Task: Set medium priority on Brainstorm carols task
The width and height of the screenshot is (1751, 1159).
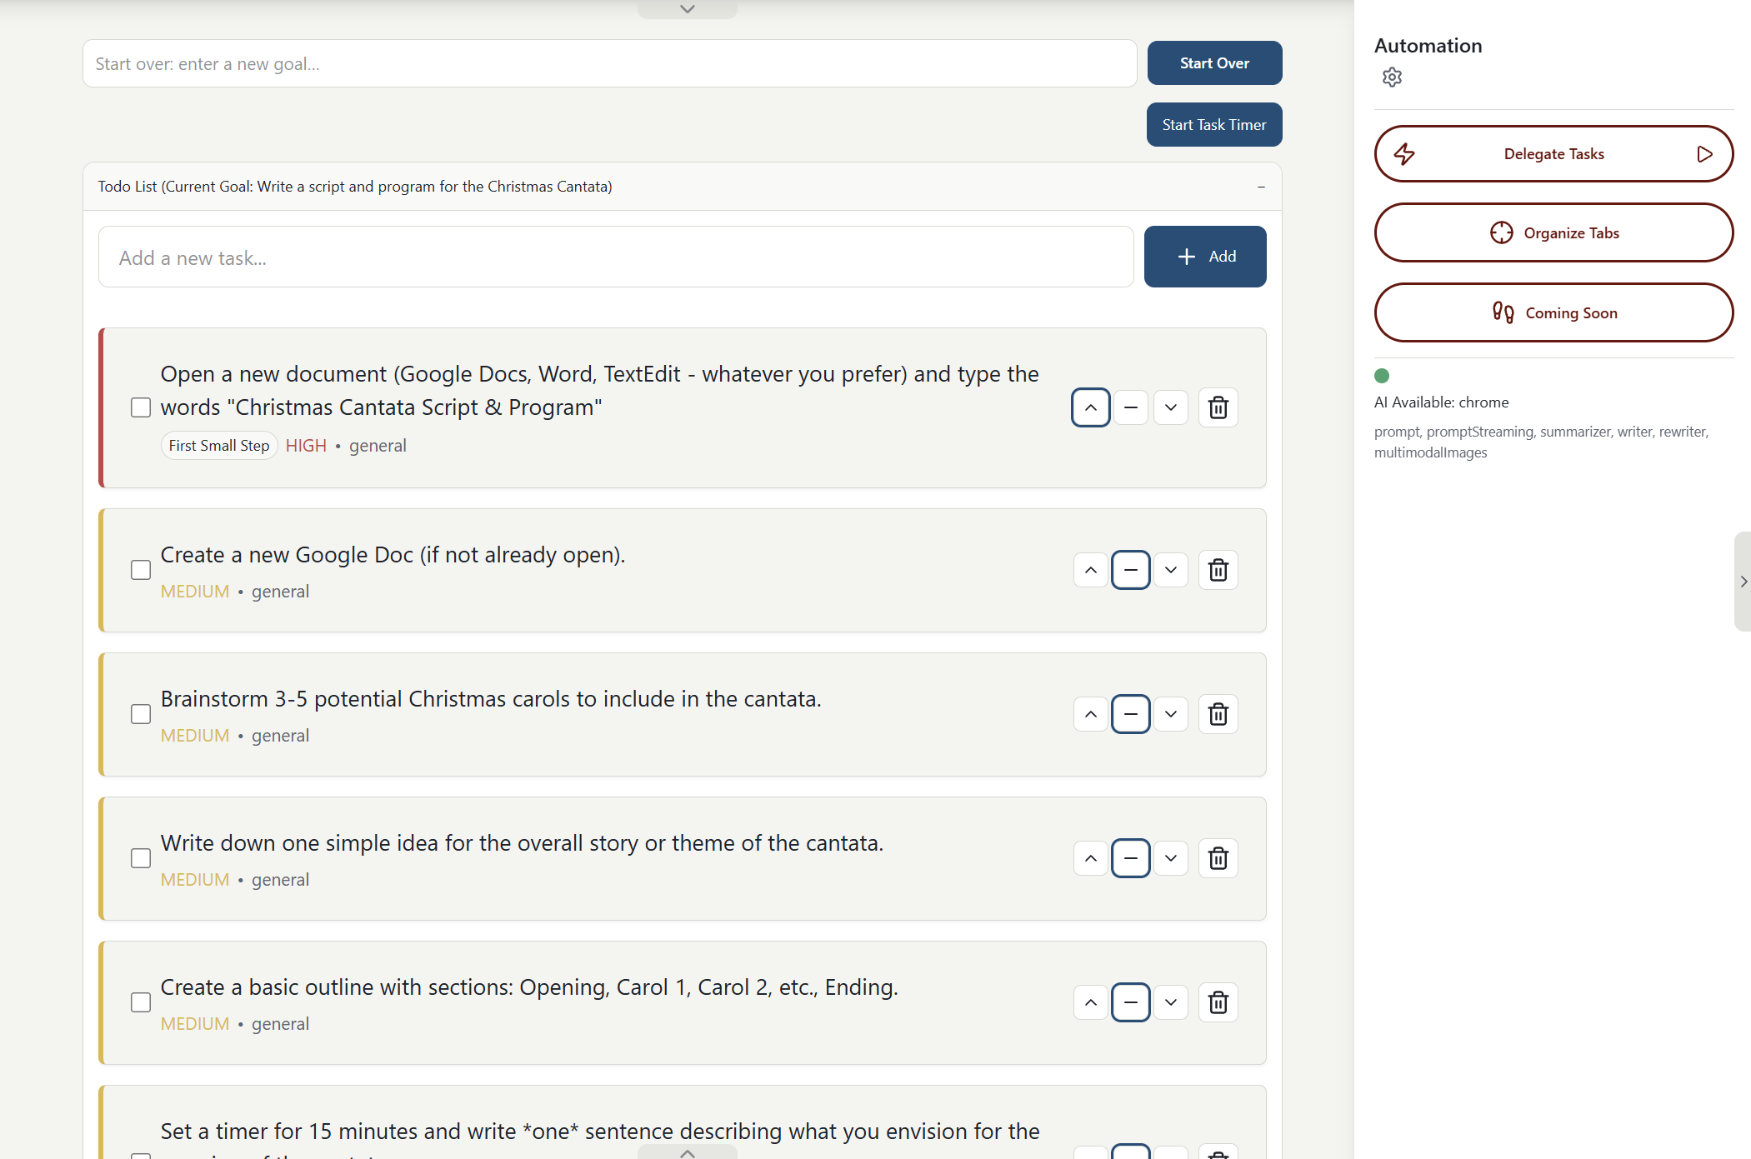Action: click(1130, 714)
